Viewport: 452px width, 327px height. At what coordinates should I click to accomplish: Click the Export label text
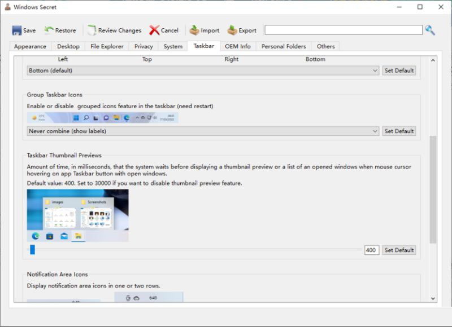click(247, 30)
